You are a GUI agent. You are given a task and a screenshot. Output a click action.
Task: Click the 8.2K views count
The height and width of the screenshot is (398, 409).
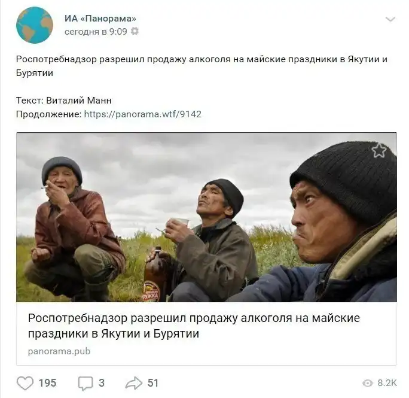point(387,383)
